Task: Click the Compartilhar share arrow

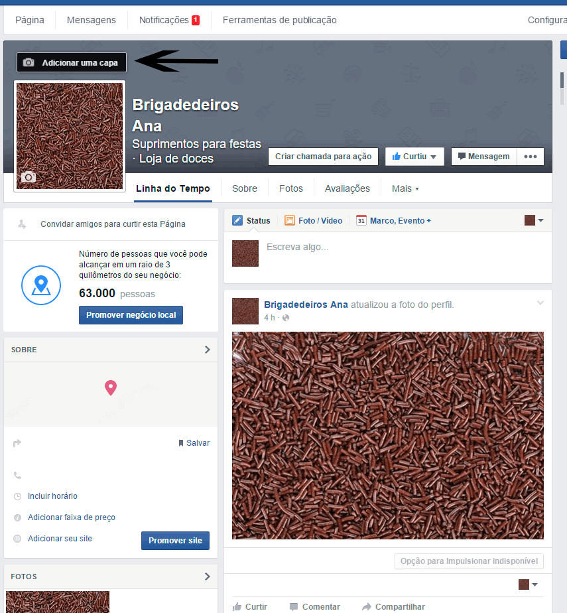Action: [366, 606]
